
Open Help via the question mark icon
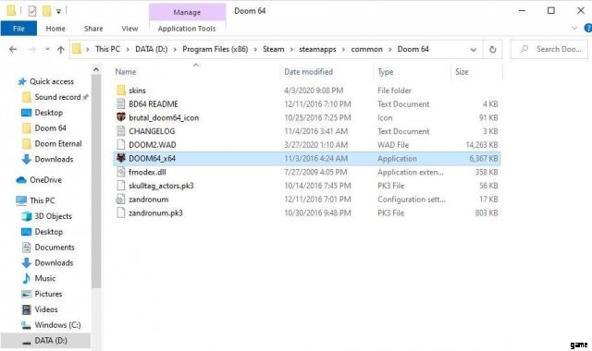click(x=588, y=28)
